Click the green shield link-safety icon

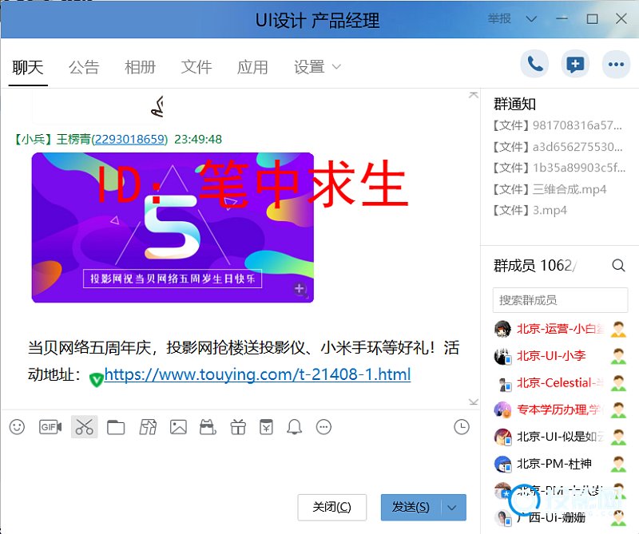click(96, 380)
